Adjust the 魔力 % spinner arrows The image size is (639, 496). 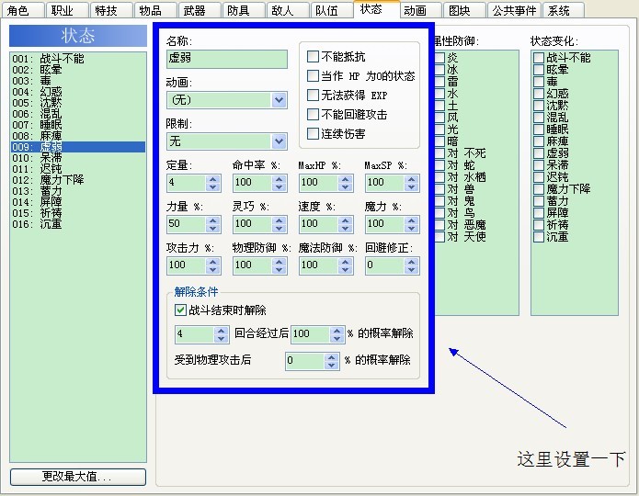[411, 224]
